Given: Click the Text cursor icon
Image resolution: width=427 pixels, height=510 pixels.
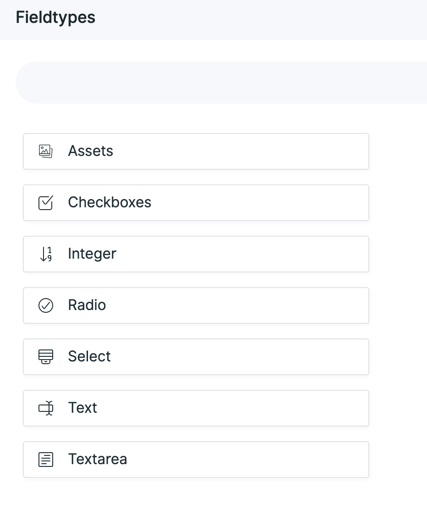Looking at the screenshot, I should point(45,408).
